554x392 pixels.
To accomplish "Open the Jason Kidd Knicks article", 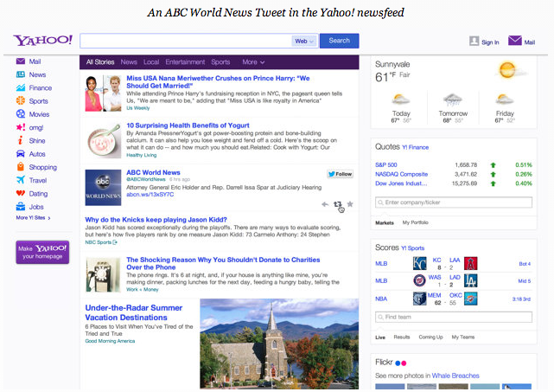I will [156, 219].
